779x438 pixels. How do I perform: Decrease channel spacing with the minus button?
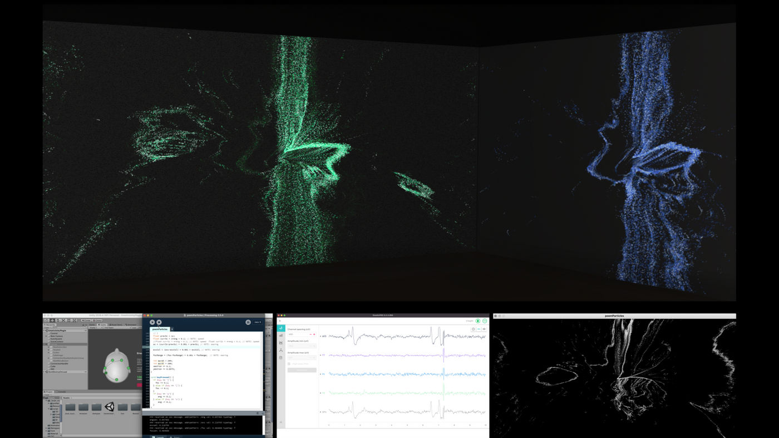tap(310, 334)
